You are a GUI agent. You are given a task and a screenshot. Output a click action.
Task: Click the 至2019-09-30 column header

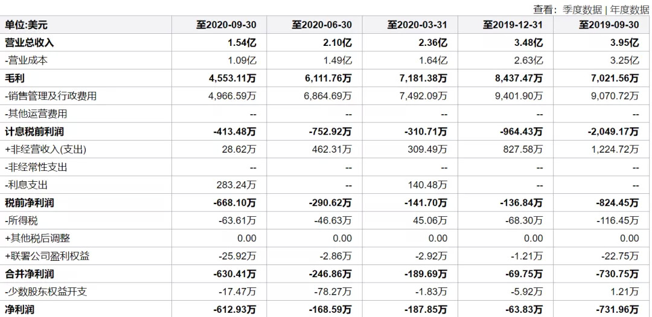tap(609, 25)
